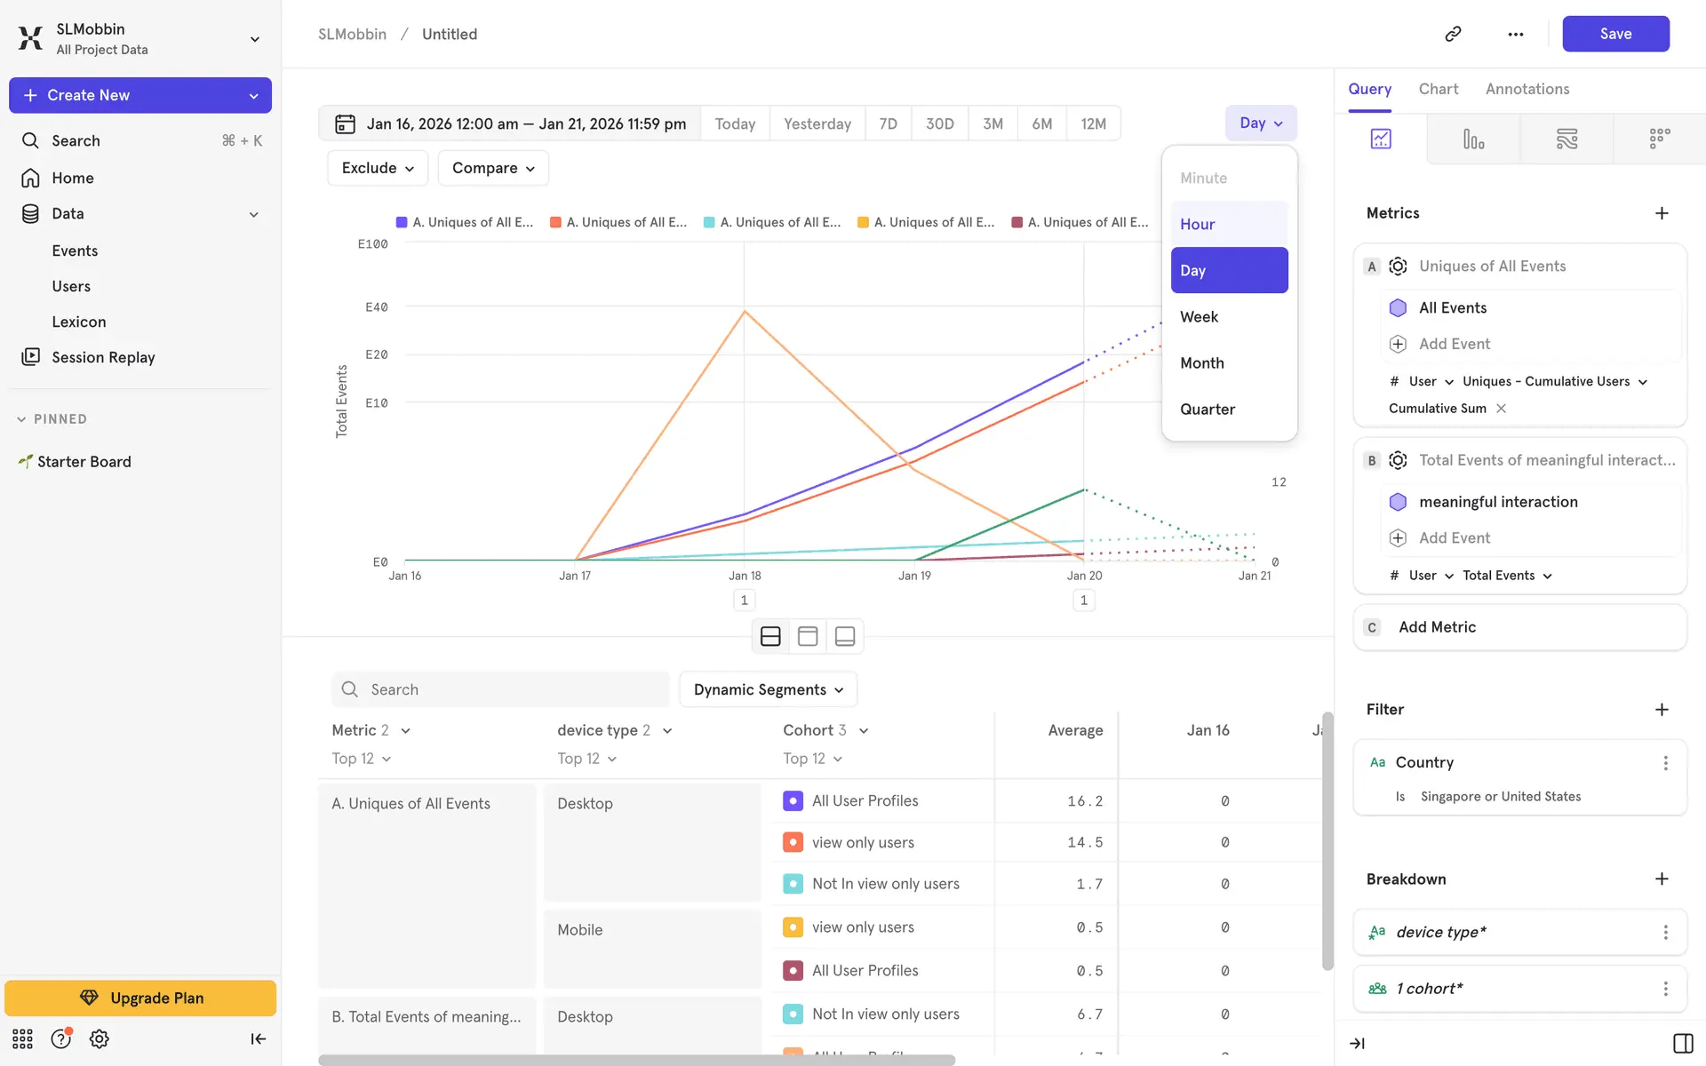Collapse the left sidebar
This screenshot has width=1706, height=1066.
pos(258,1038)
